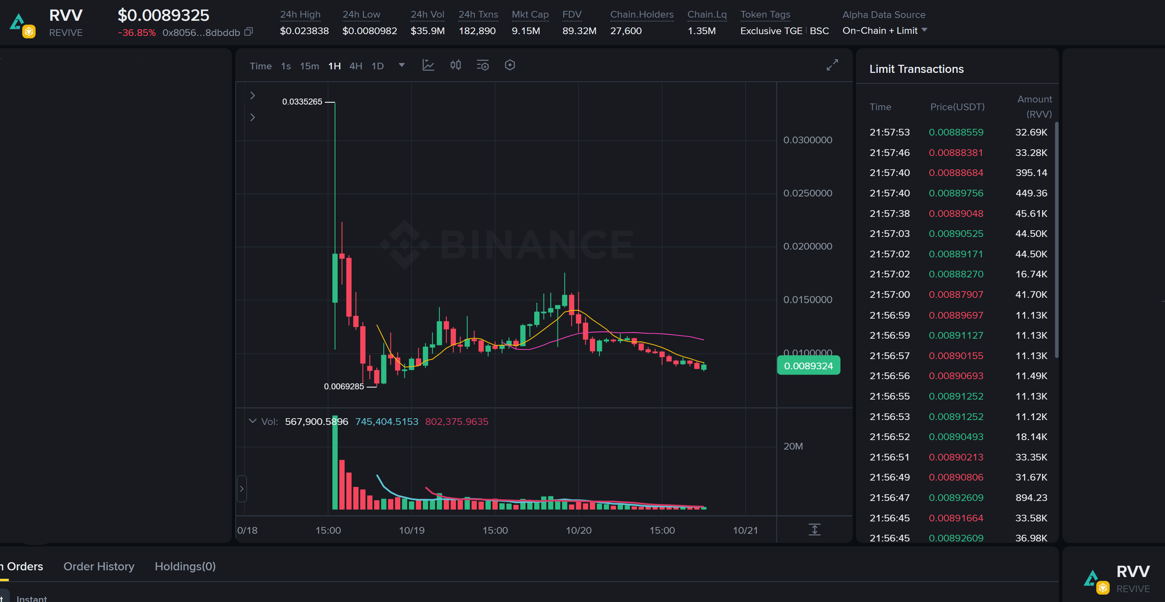
Task: Open the chart side panel arrow handle
Action: pos(242,489)
